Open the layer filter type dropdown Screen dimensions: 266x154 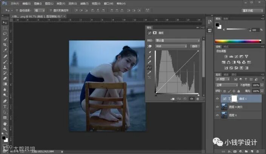(223, 79)
